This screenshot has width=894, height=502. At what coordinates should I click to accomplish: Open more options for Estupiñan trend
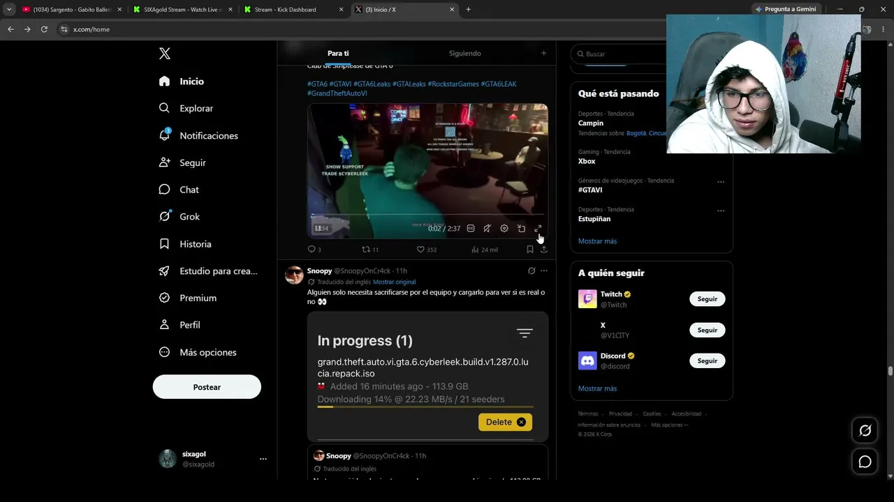(721, 211)
